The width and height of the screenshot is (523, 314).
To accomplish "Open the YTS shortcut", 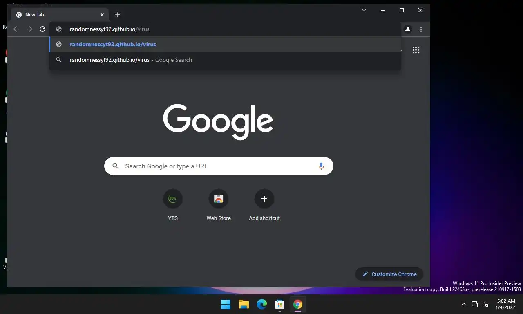I will point(173,205).
